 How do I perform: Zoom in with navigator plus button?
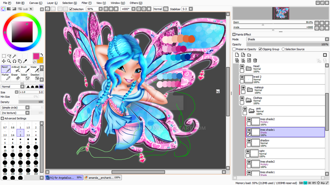[322, 23]
